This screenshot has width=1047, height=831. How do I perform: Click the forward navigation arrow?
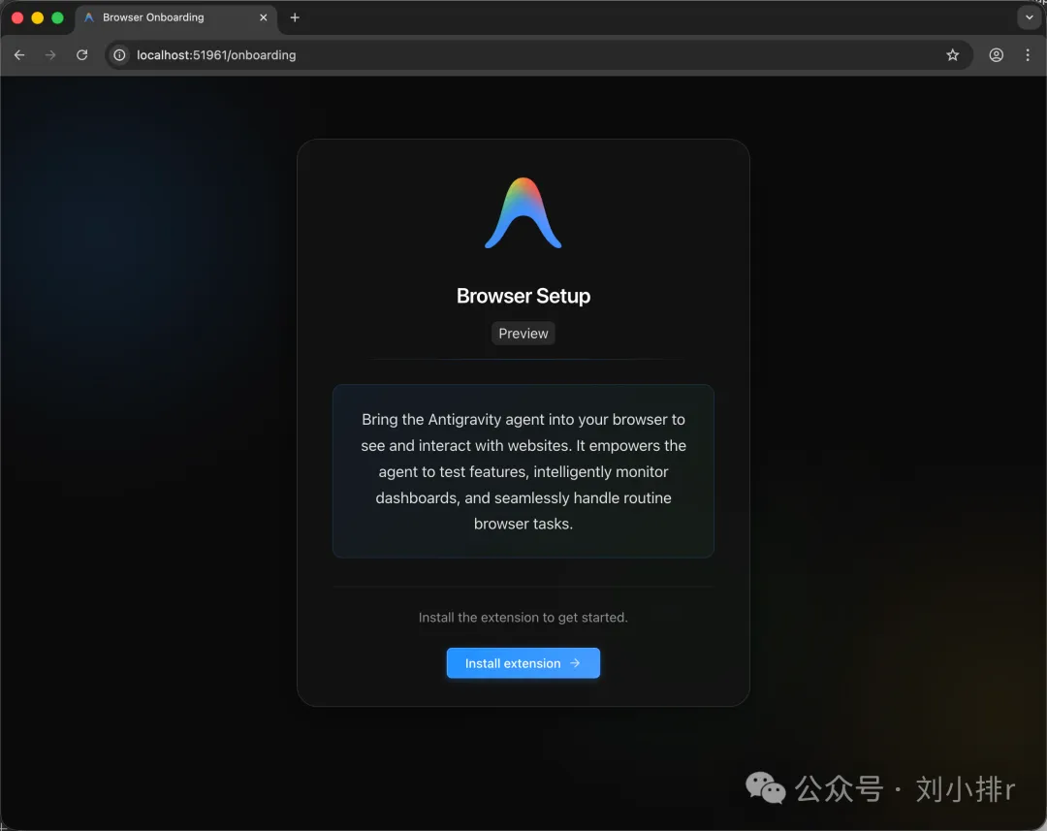tap(50, 55)
